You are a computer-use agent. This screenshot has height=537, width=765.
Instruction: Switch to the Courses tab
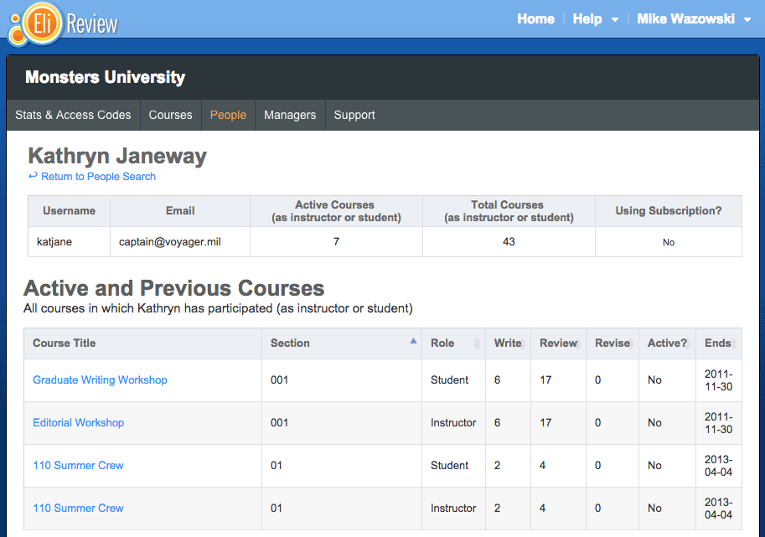tap(170, 115)
